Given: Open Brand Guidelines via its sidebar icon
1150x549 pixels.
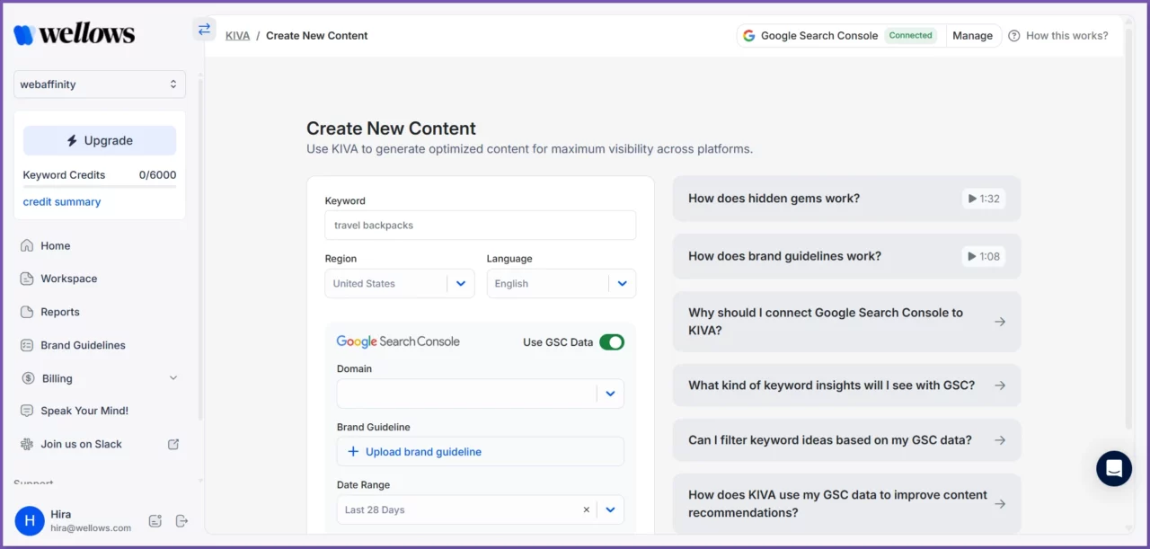Looking at the screenshot, I should [28, 345].
